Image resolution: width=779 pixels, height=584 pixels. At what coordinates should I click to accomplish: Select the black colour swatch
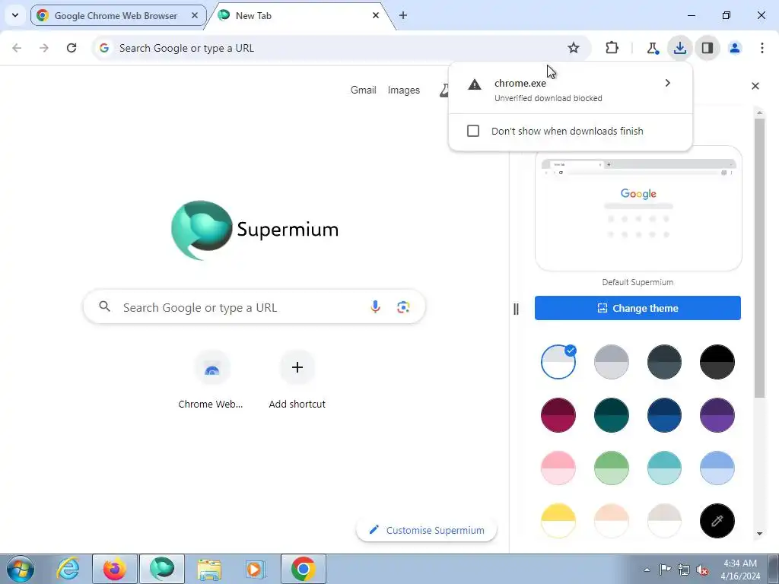717,362
